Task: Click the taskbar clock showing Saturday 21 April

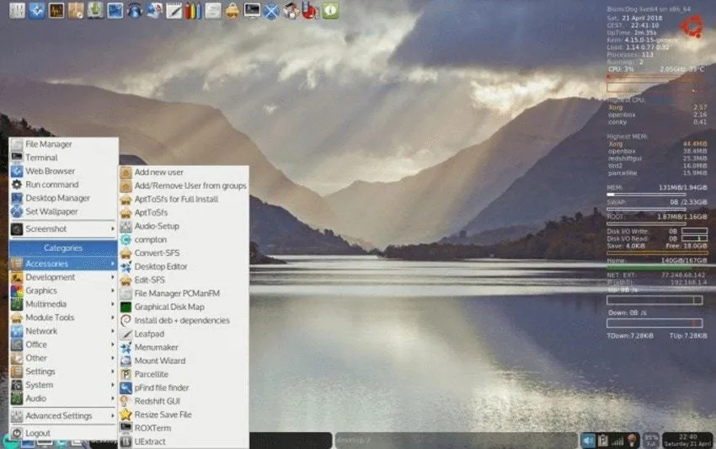Action: (x=687, y=440)
